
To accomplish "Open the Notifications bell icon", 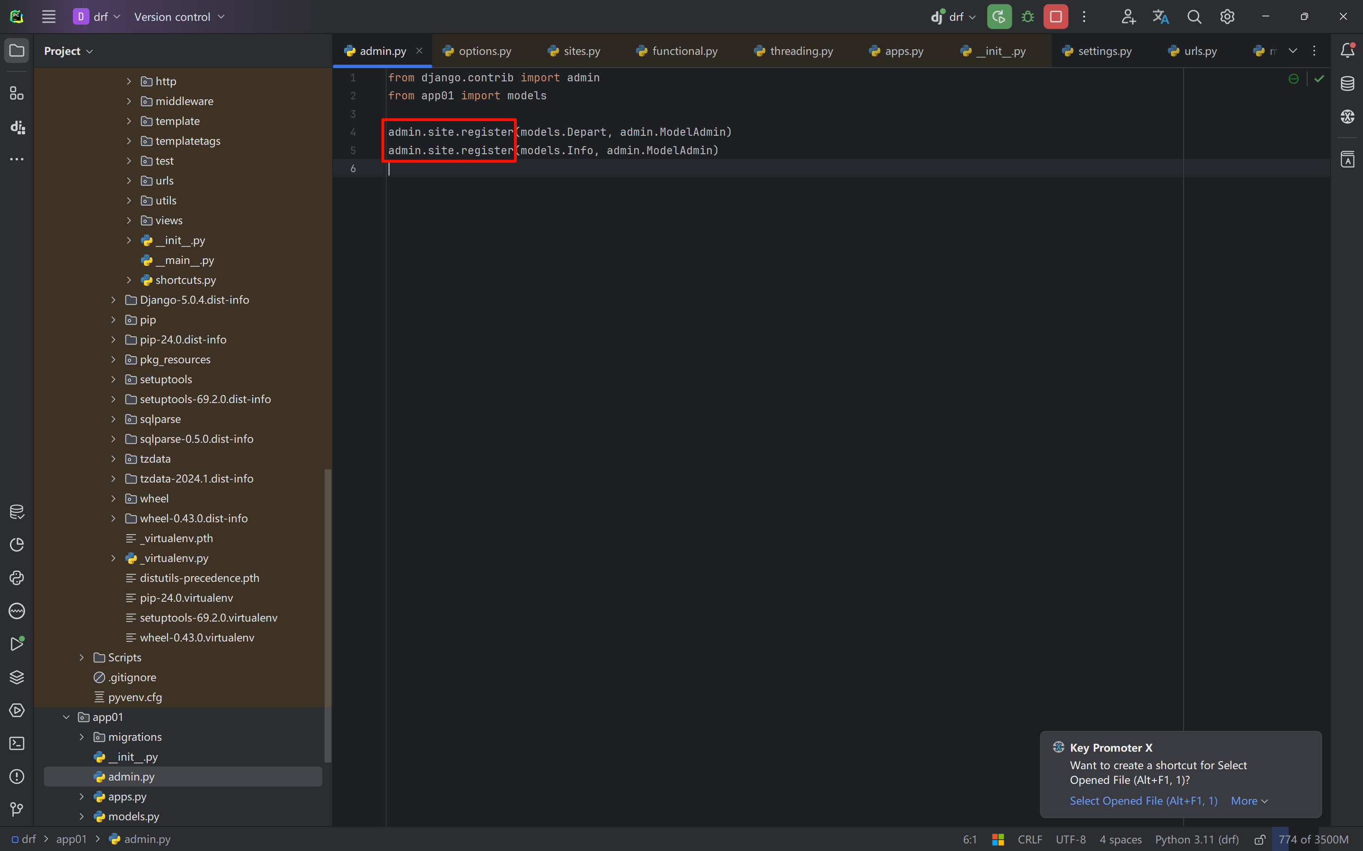I will point(1347,51).
